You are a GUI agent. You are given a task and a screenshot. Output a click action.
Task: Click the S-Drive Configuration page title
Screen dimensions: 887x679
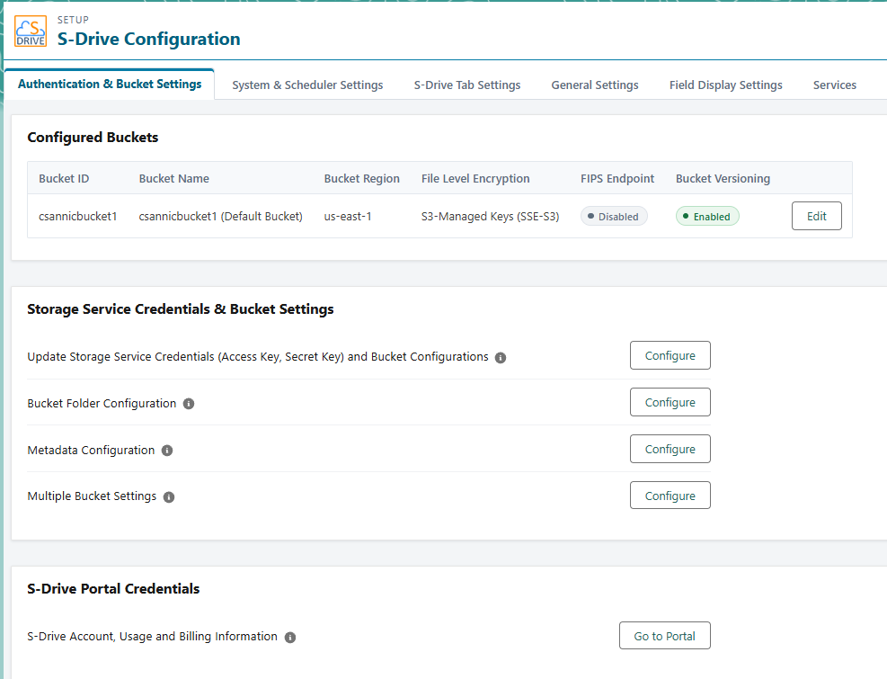(x=149, y=39)
